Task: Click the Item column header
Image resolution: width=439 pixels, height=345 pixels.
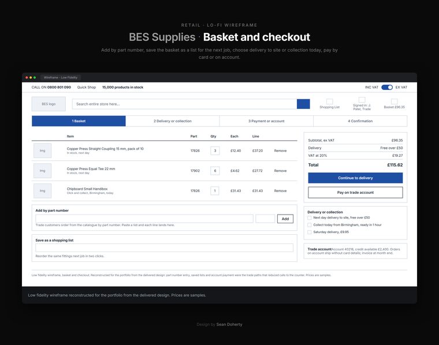Action: pos(70,136)
